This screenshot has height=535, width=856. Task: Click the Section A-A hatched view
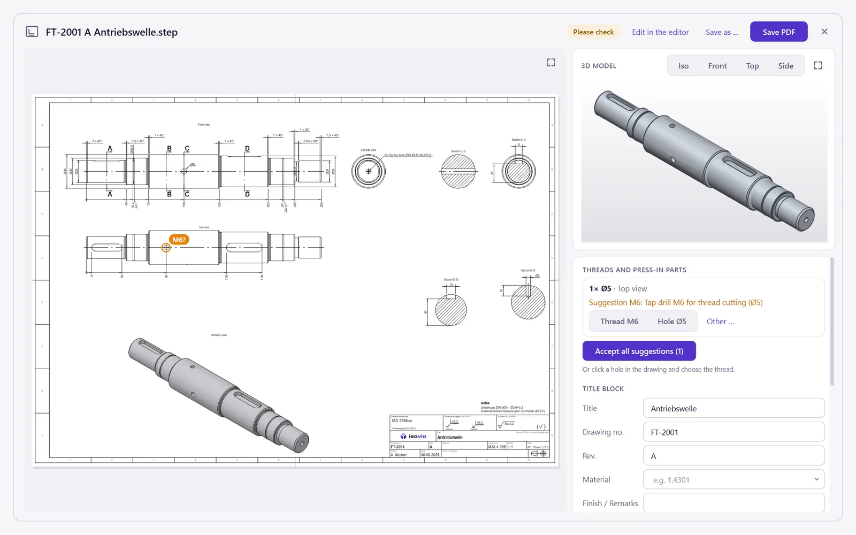518,172
